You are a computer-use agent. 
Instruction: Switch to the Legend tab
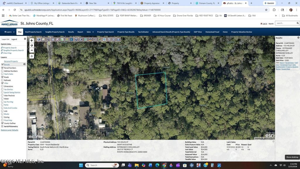coord(14,39)
